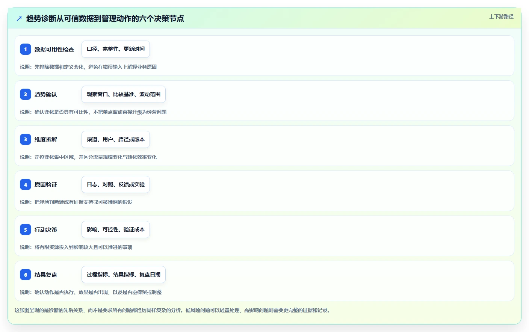Click the note 定位变化集中区域
Screen dimensions: 529x332
[x=88, y=157]
